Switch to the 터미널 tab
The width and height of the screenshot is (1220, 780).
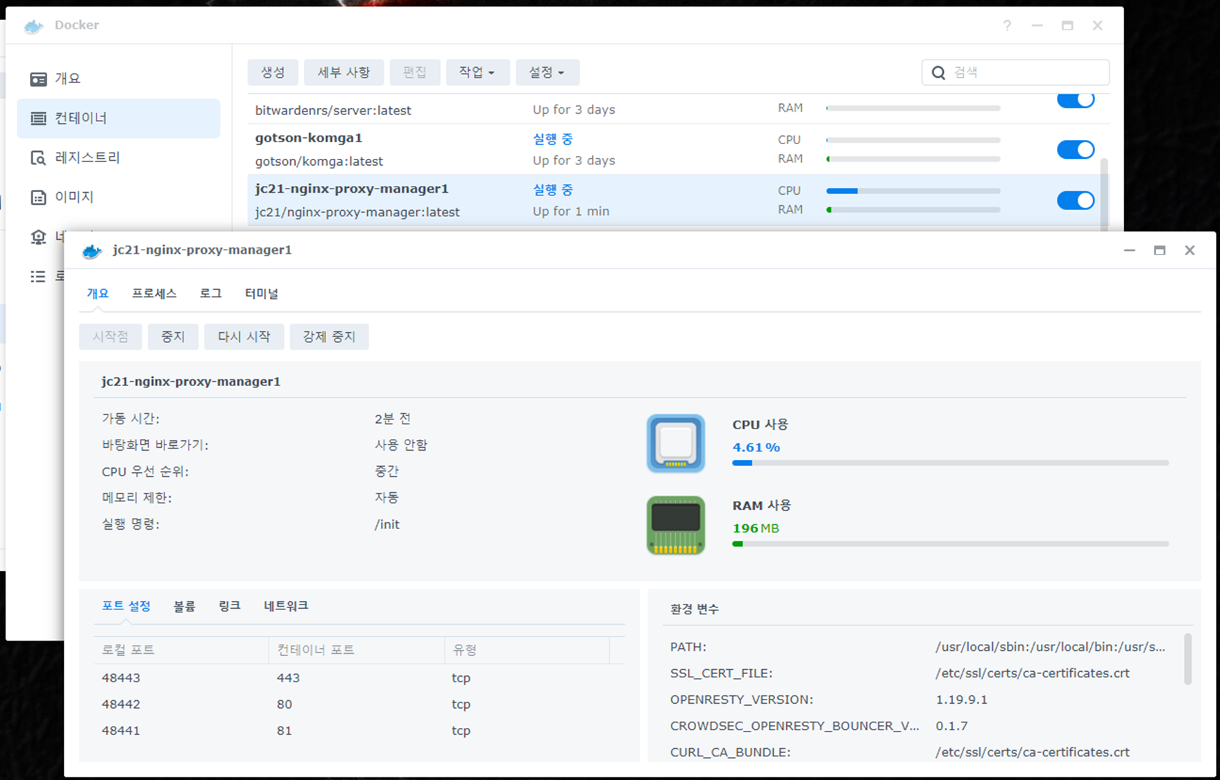pos(262,293)
